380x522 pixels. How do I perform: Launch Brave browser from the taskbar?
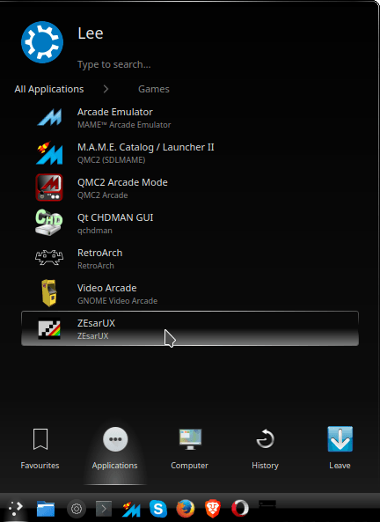(x=213, y=508)
